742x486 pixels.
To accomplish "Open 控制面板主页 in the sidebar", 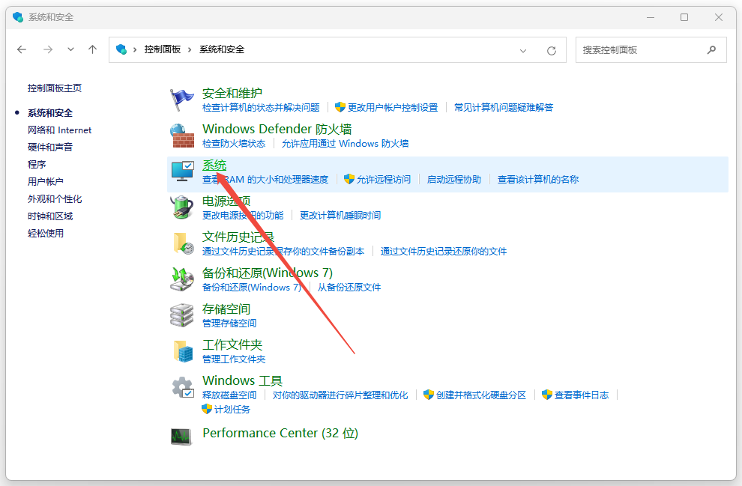I will [55, 88].
